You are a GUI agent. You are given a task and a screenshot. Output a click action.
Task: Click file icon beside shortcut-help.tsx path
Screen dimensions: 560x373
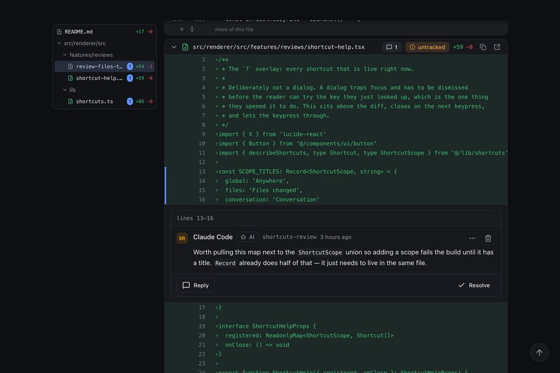click(185, 47)
